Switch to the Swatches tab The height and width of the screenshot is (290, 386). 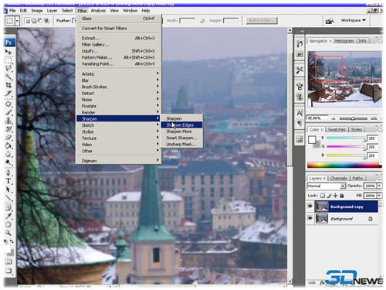coord(337,129)
